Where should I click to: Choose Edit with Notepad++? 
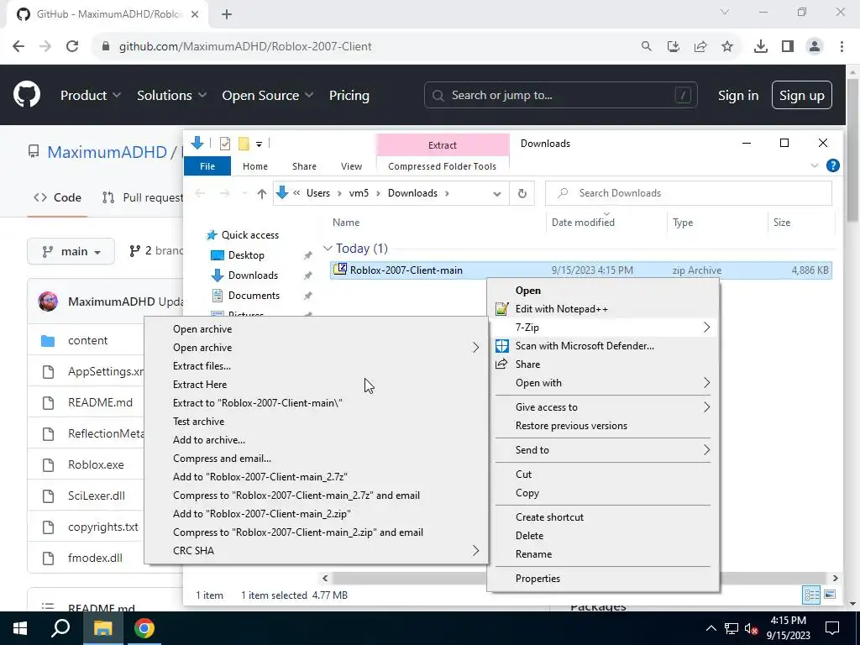pos(603,309)
